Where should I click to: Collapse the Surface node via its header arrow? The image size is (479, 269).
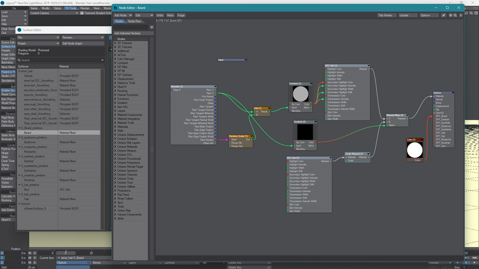coord(453,93)
